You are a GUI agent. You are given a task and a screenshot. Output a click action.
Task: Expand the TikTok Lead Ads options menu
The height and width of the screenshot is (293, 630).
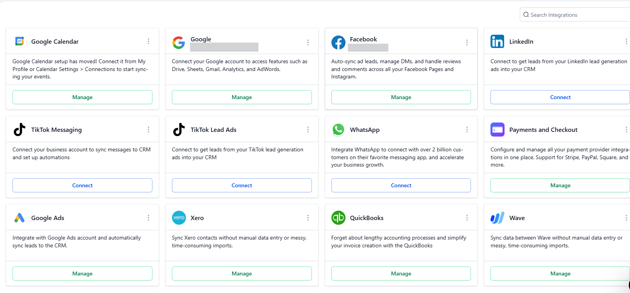(x=308, y=130)
